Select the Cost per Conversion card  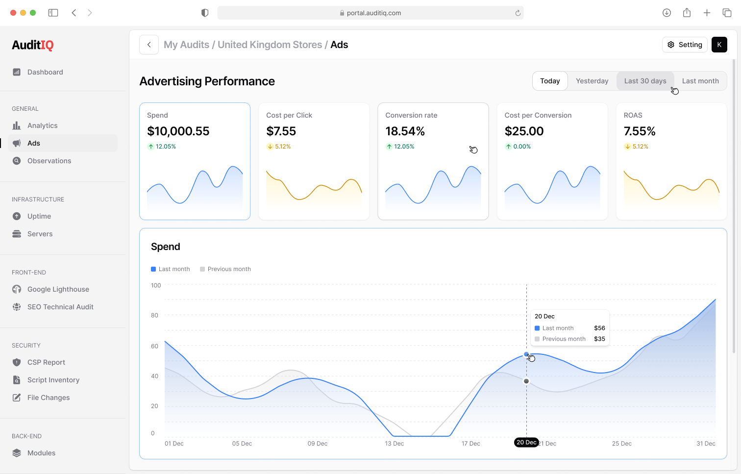pos(552,161)
